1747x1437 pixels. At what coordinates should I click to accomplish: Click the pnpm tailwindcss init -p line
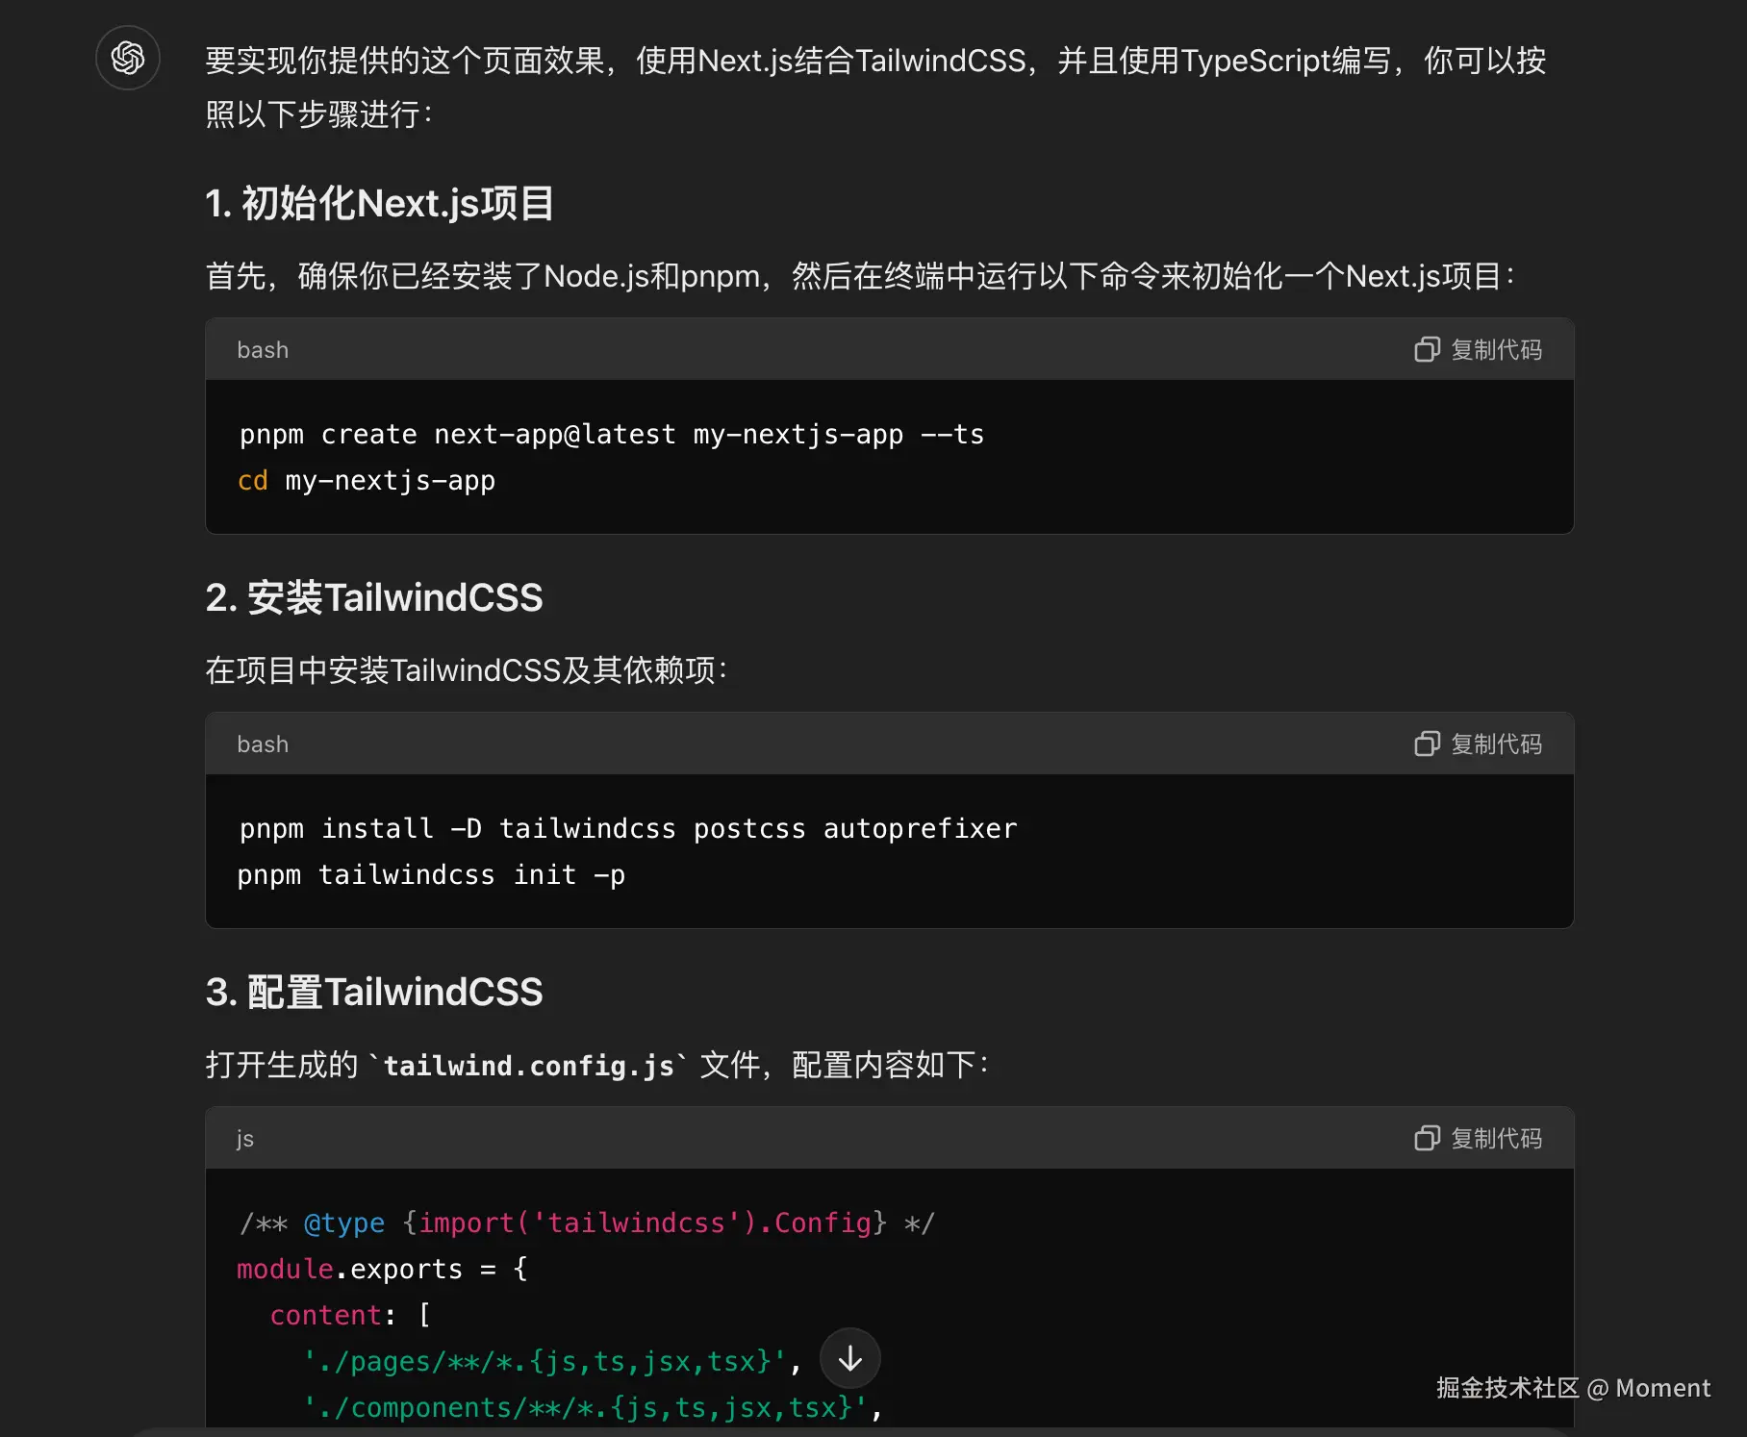tap(431, 875)
